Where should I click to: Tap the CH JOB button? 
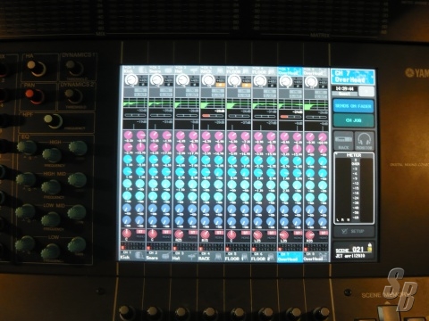click(353, 120)
